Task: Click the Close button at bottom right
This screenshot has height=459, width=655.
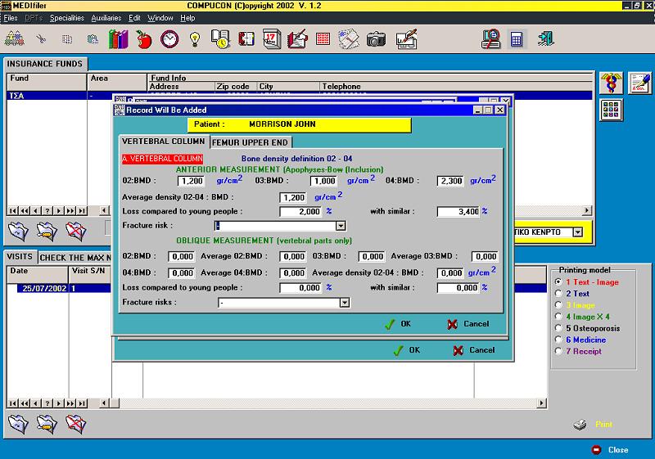Action: pos(610,450)
